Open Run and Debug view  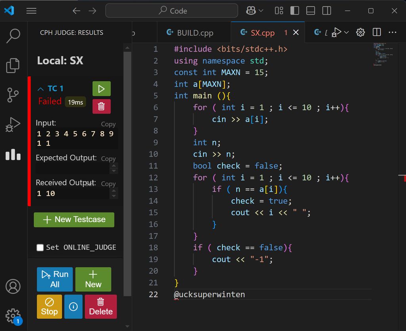pos(13,125)
